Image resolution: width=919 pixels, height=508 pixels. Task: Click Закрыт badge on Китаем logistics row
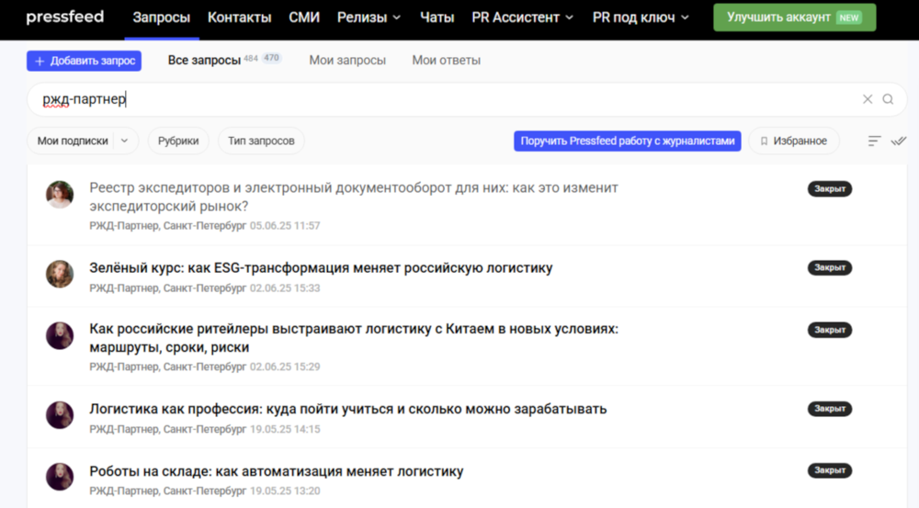[x=829, y=330]
